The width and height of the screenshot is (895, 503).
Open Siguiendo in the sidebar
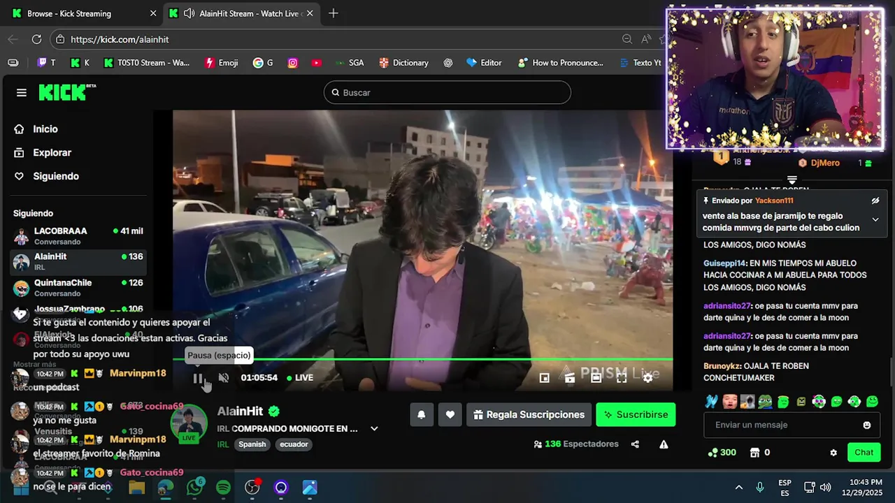point(46,177)
